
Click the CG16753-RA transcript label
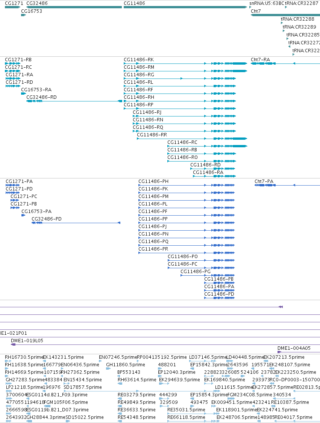[36, 89]
